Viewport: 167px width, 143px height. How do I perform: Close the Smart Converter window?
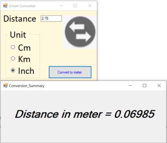tap(90, 6)
